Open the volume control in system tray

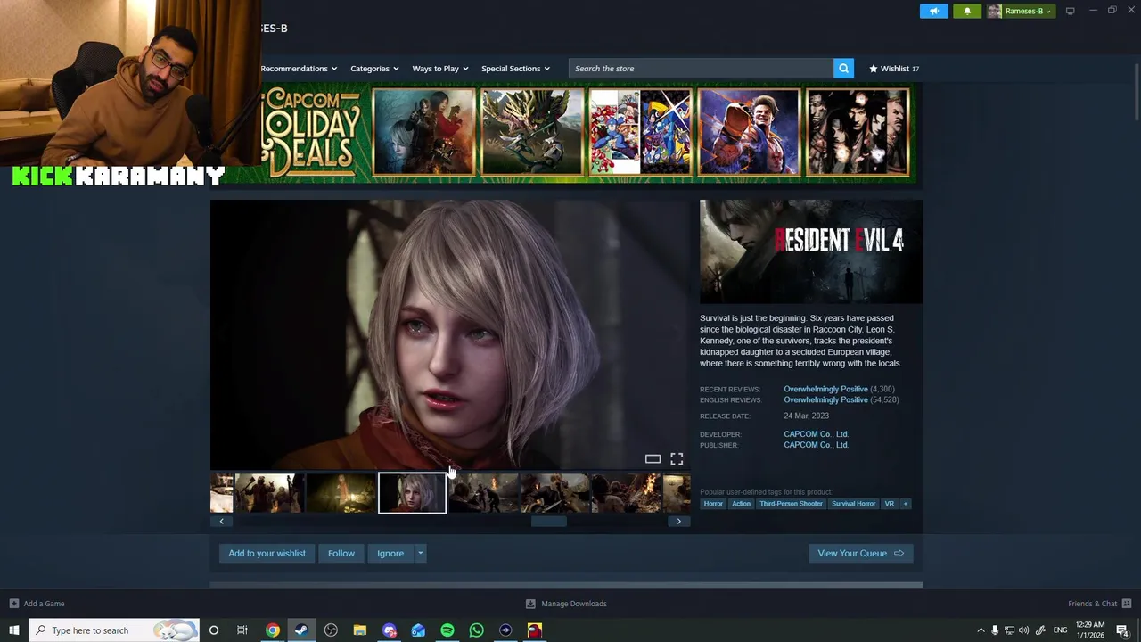coord(1023,630)
